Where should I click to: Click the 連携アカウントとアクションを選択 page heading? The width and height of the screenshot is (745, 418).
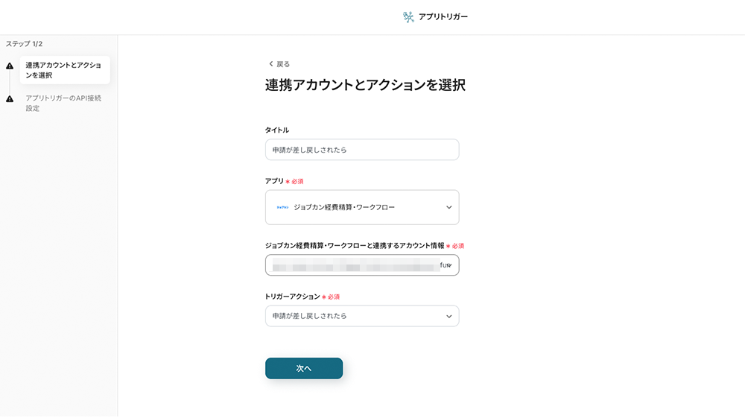tap(365, 85)
